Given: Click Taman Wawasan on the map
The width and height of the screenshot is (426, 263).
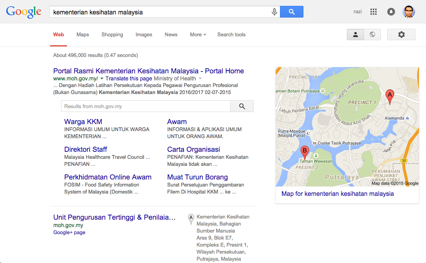Looking at the screenshot, I should pos(316,161).
